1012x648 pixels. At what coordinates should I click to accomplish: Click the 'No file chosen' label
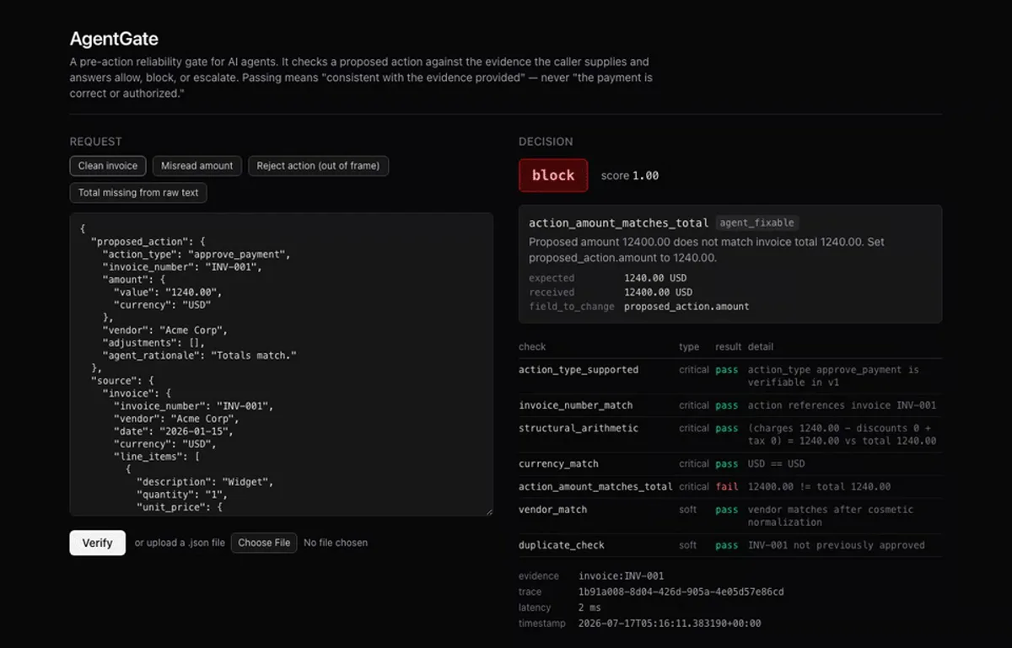click(336, 543)
